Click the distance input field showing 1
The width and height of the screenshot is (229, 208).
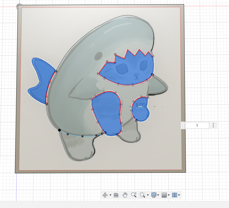coord(197,125)
